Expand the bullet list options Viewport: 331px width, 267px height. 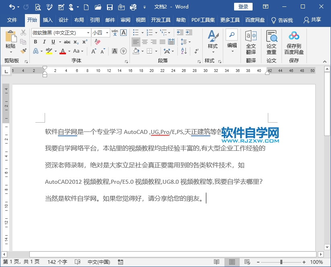click(x=142, y=33)
